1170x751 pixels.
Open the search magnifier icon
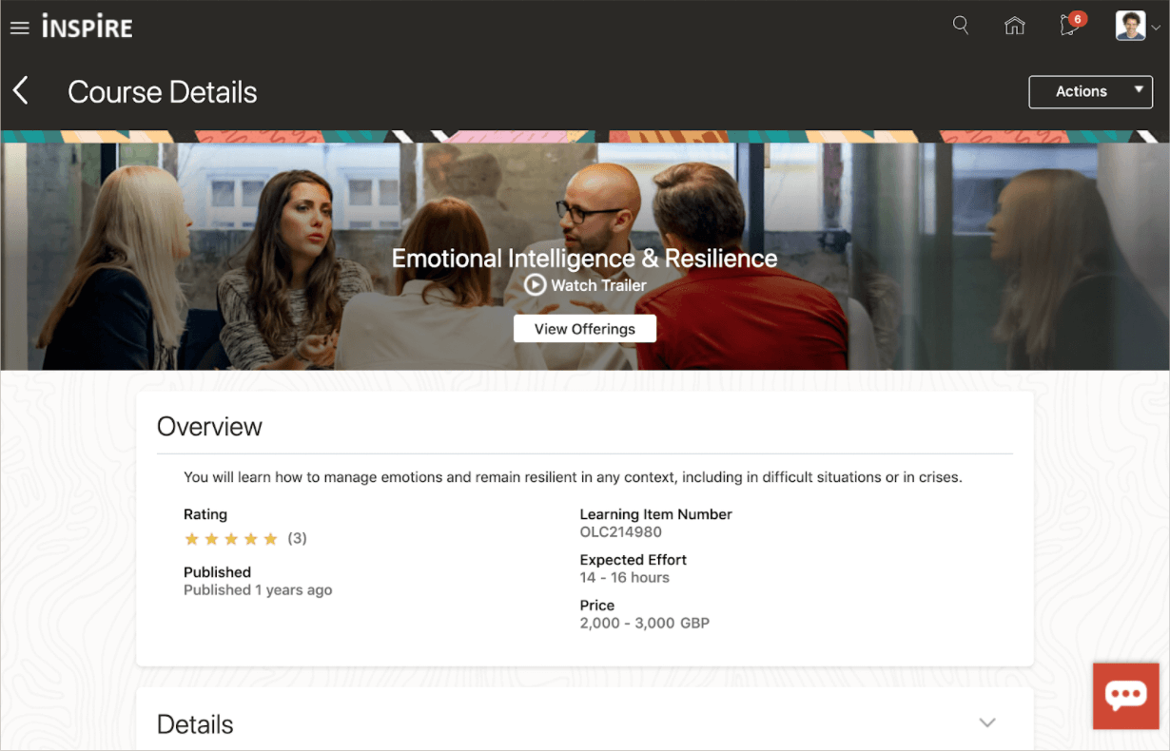(x=961, y=26)
